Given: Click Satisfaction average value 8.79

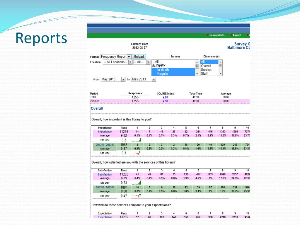Looking at the screenshot, I should coord(124,178).
